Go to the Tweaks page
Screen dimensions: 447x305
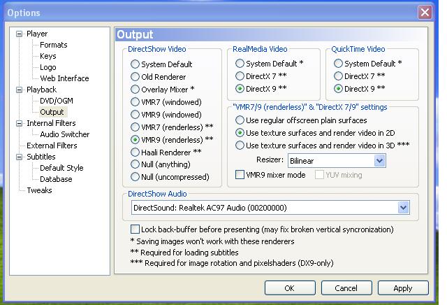[x=39, y=190]
